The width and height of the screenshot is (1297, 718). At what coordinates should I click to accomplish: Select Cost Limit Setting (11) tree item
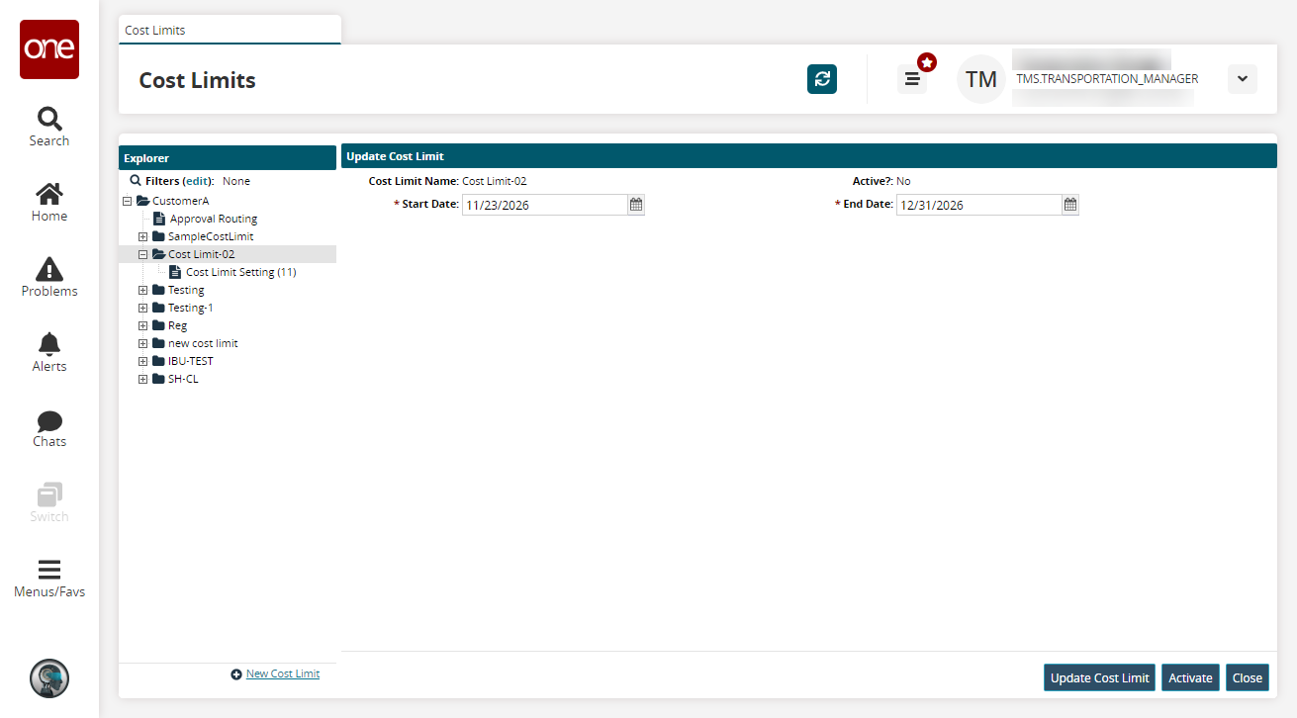pos(240,272)
